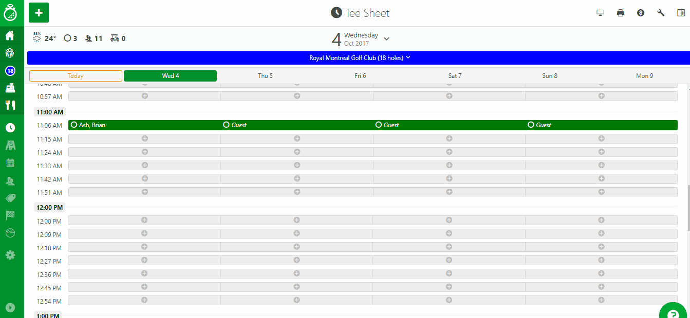Select the Sat 7 day tab
690x318 pixels.
[455, 76]
